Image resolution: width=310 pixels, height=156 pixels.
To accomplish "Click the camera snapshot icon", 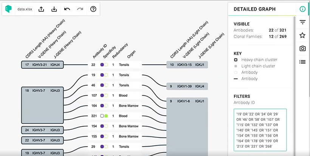I will coord(302,48).
